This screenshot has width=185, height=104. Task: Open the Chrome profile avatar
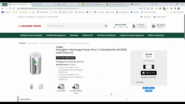(179, 8)
